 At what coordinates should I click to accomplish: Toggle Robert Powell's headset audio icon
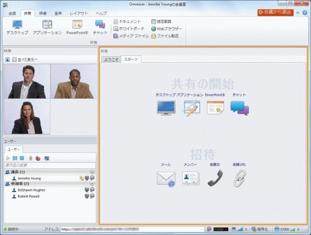point(92,196)
